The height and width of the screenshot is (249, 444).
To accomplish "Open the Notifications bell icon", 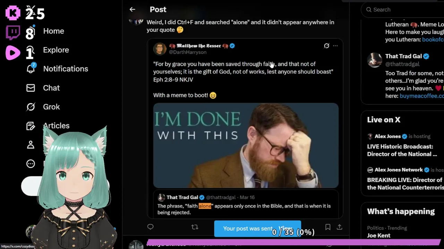I will [31, 68].
